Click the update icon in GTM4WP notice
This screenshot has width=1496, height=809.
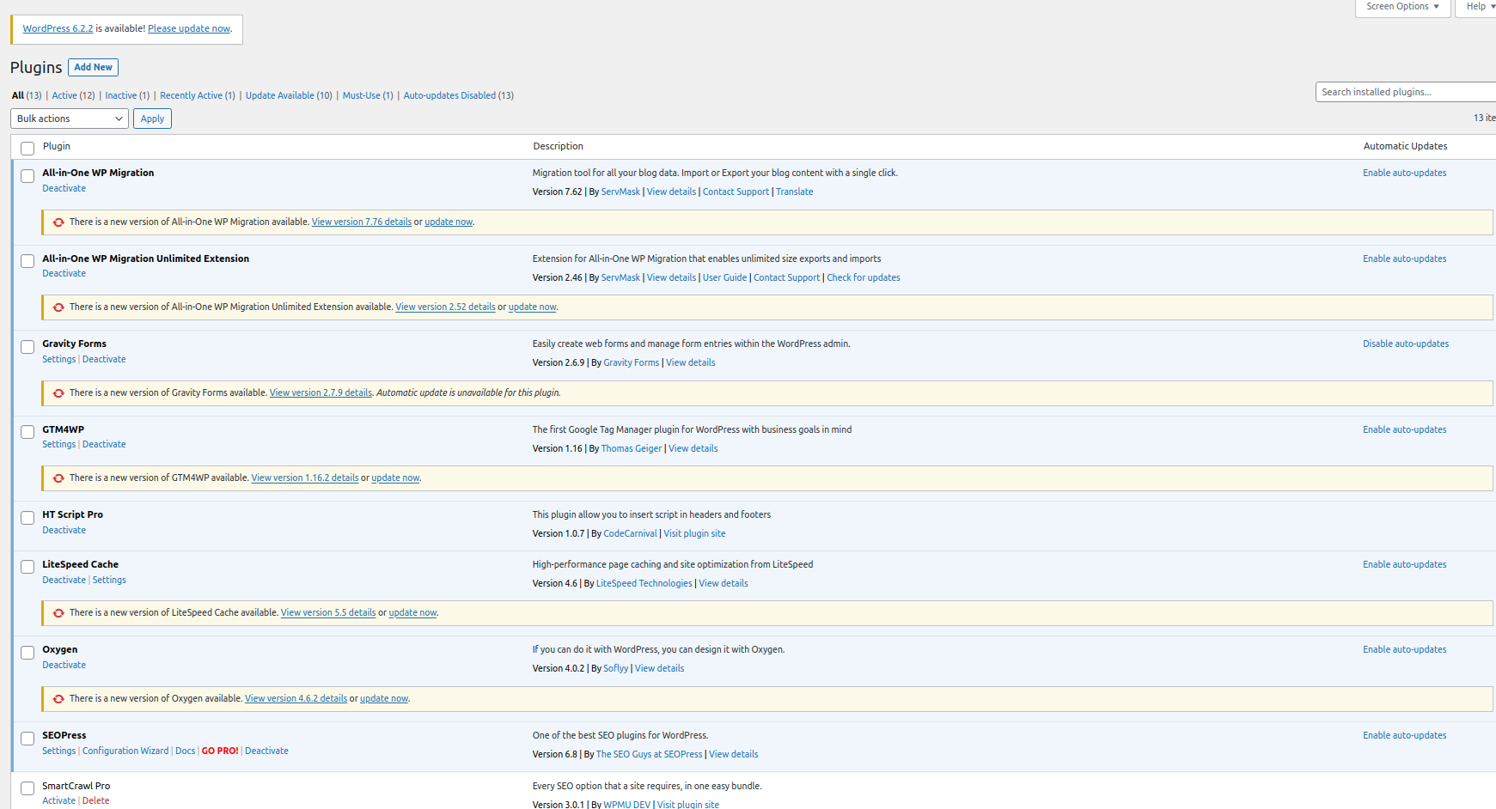click(58, 478)
